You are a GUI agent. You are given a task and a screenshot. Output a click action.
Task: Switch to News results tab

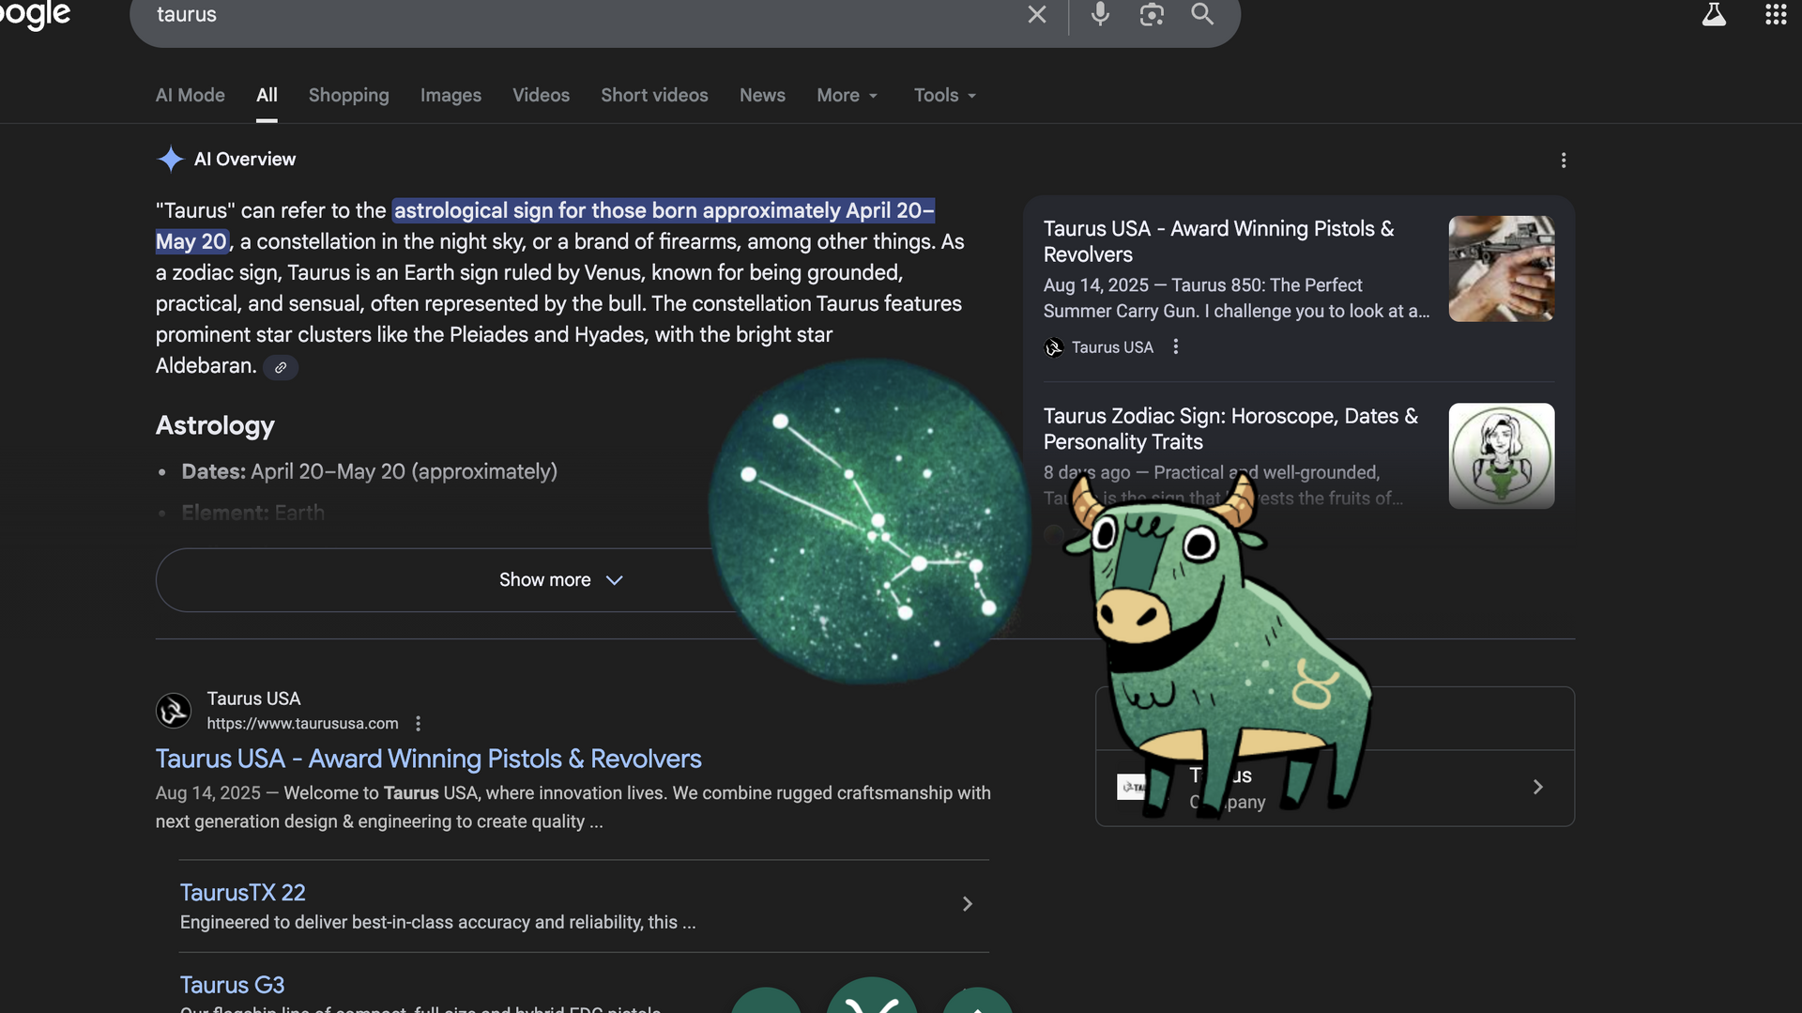click(x=762, y=95)
